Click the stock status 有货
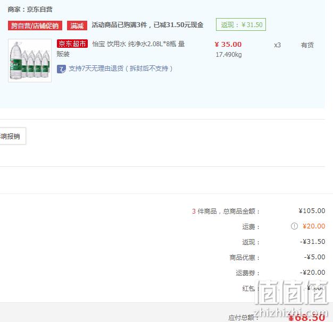Image resolution: width=333 pixels, height=322 pixels. 307,45
